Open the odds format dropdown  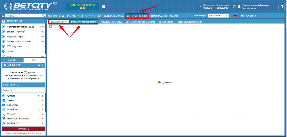pos(219,16)
